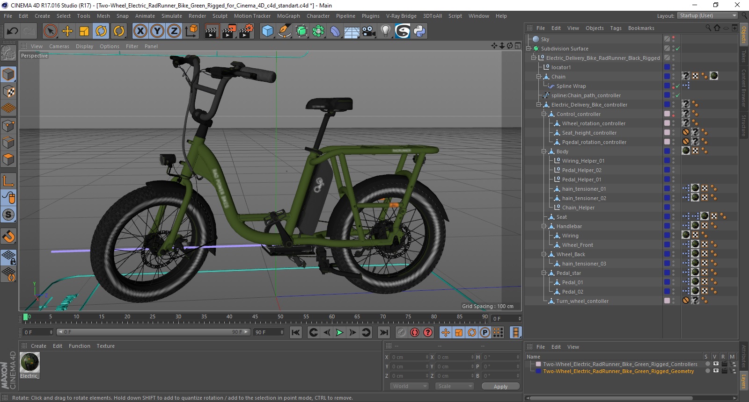Collapse the Body tree node
Screen dimensions: 749x402
point(544,151)
